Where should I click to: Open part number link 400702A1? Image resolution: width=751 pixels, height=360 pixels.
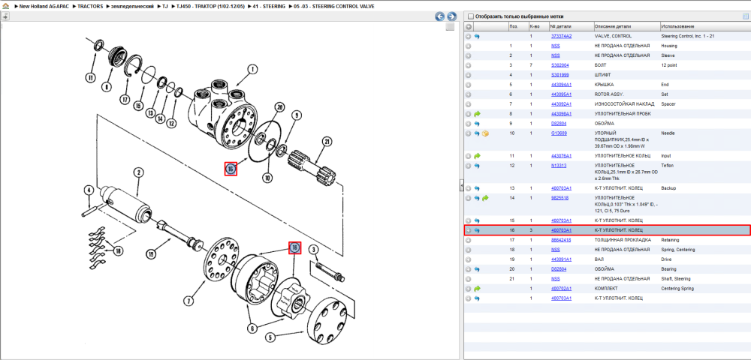(x=561, y=289)
